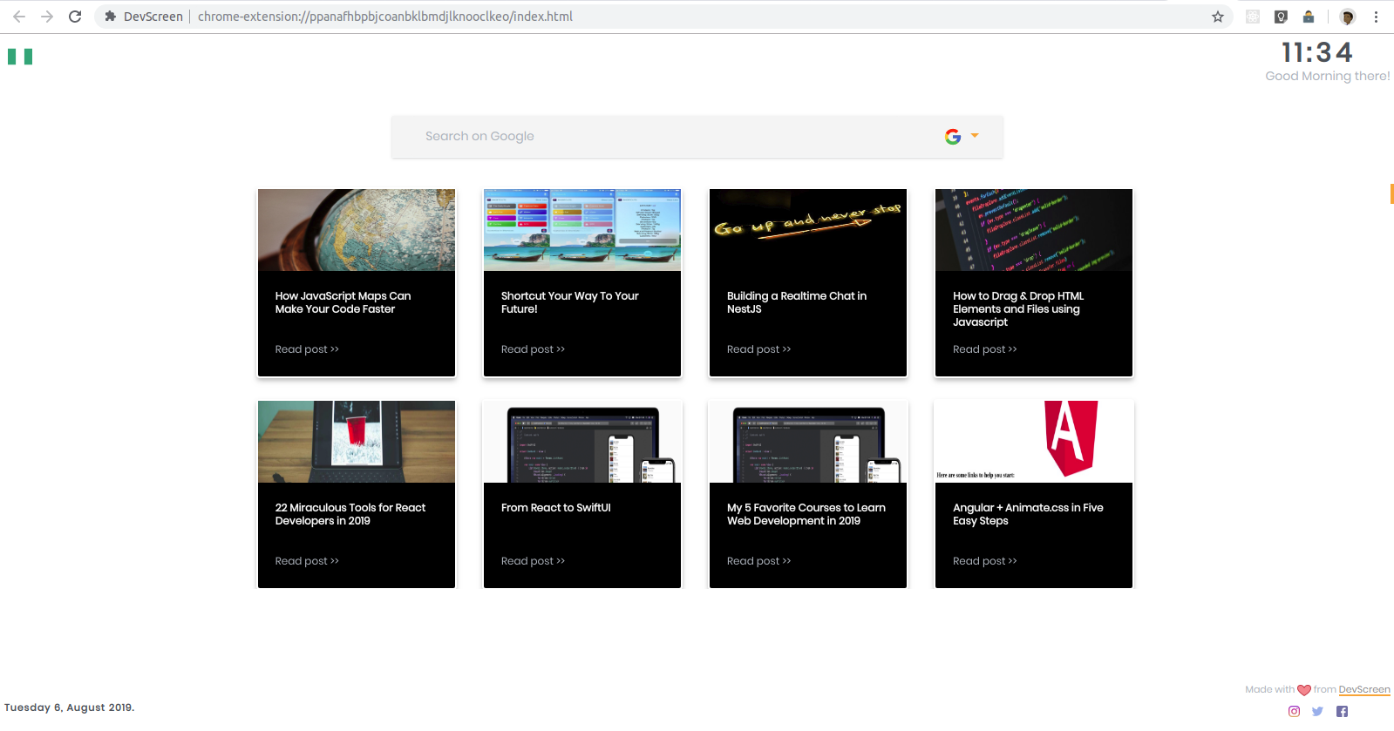Click the address bar URL
The height and width of the screenshot is (731, 1394).
tap(385, 17)
